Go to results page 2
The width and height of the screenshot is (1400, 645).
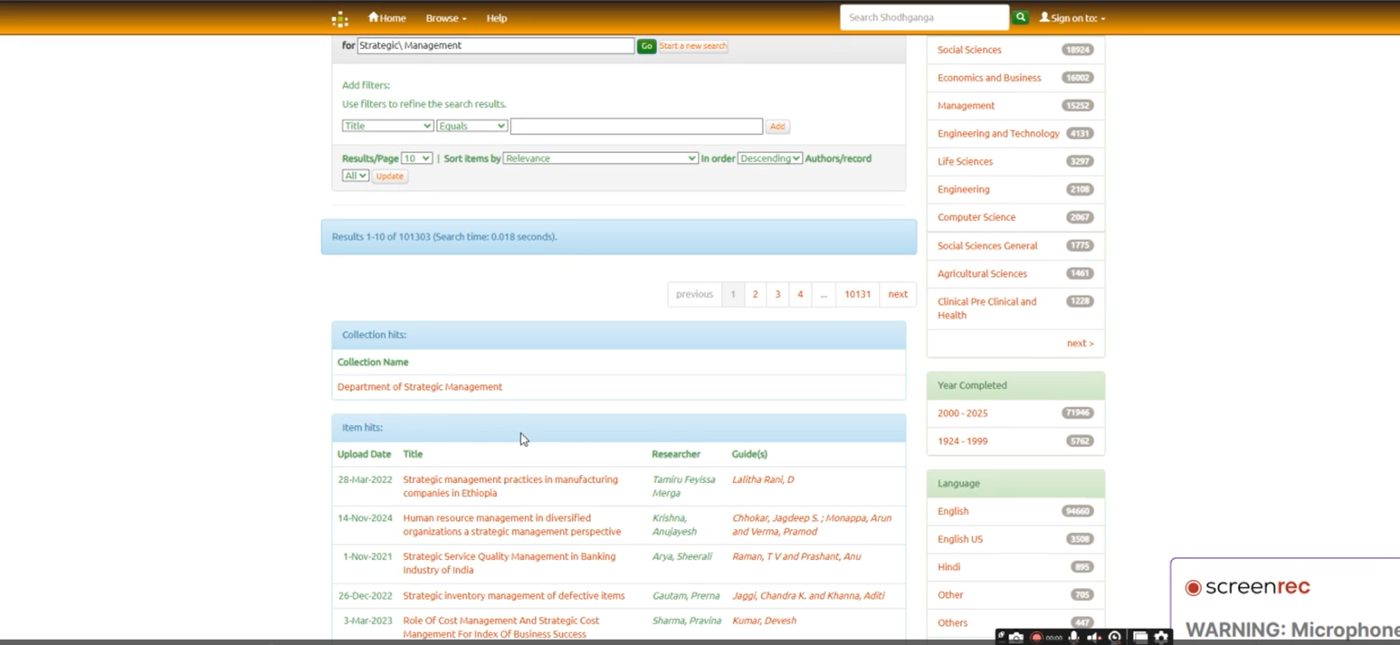coord(755,294)
